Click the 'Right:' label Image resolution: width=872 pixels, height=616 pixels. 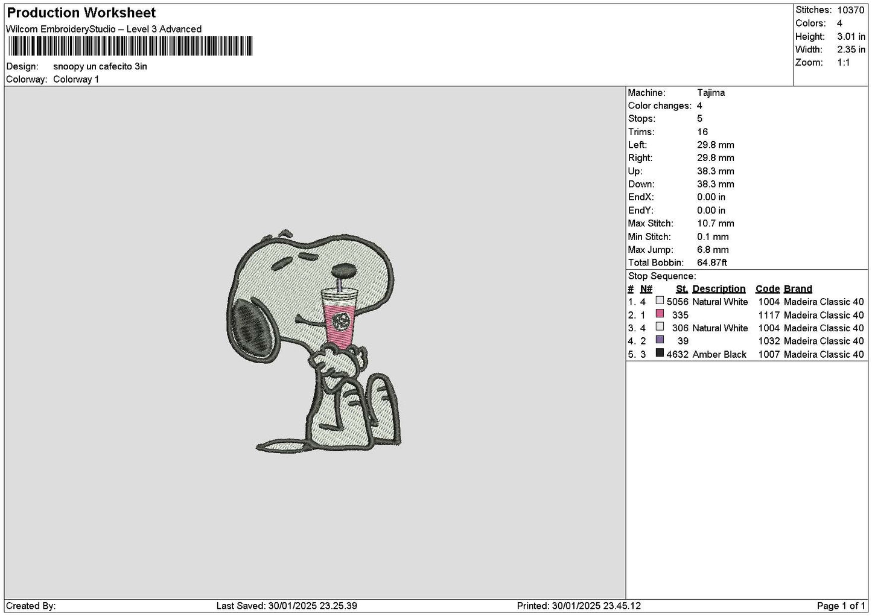[x=640, y=158]
